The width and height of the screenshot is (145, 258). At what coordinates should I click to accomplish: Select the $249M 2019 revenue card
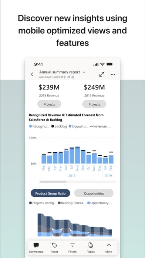click(x=94, y=90)
